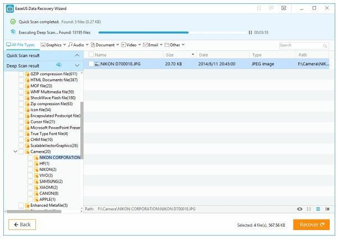Sort by Date column header
Viewport: 338px width, 240px height.
pos(204,55)
